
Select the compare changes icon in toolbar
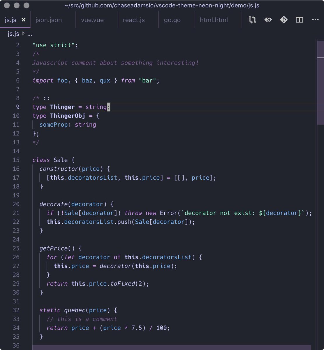click(x=252, y=20)
